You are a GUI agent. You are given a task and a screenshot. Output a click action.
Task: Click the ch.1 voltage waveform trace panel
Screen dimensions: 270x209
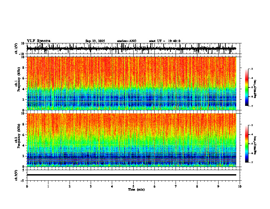click(x=134, y=48)
